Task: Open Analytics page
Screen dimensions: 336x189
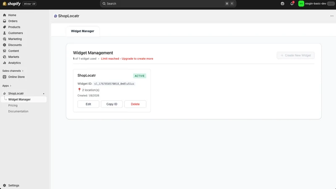Action: 14,63
